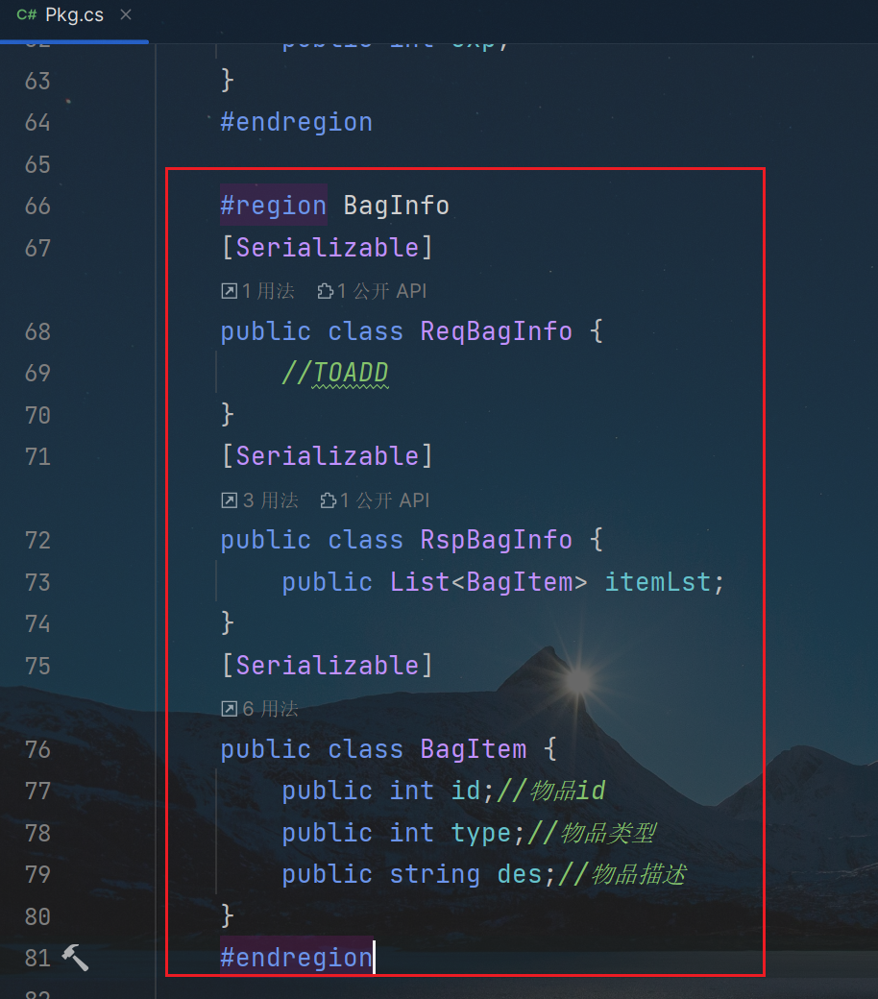Place cursor on RspBagInfo class name
The image size is (878, 999).
click(497, 540)
